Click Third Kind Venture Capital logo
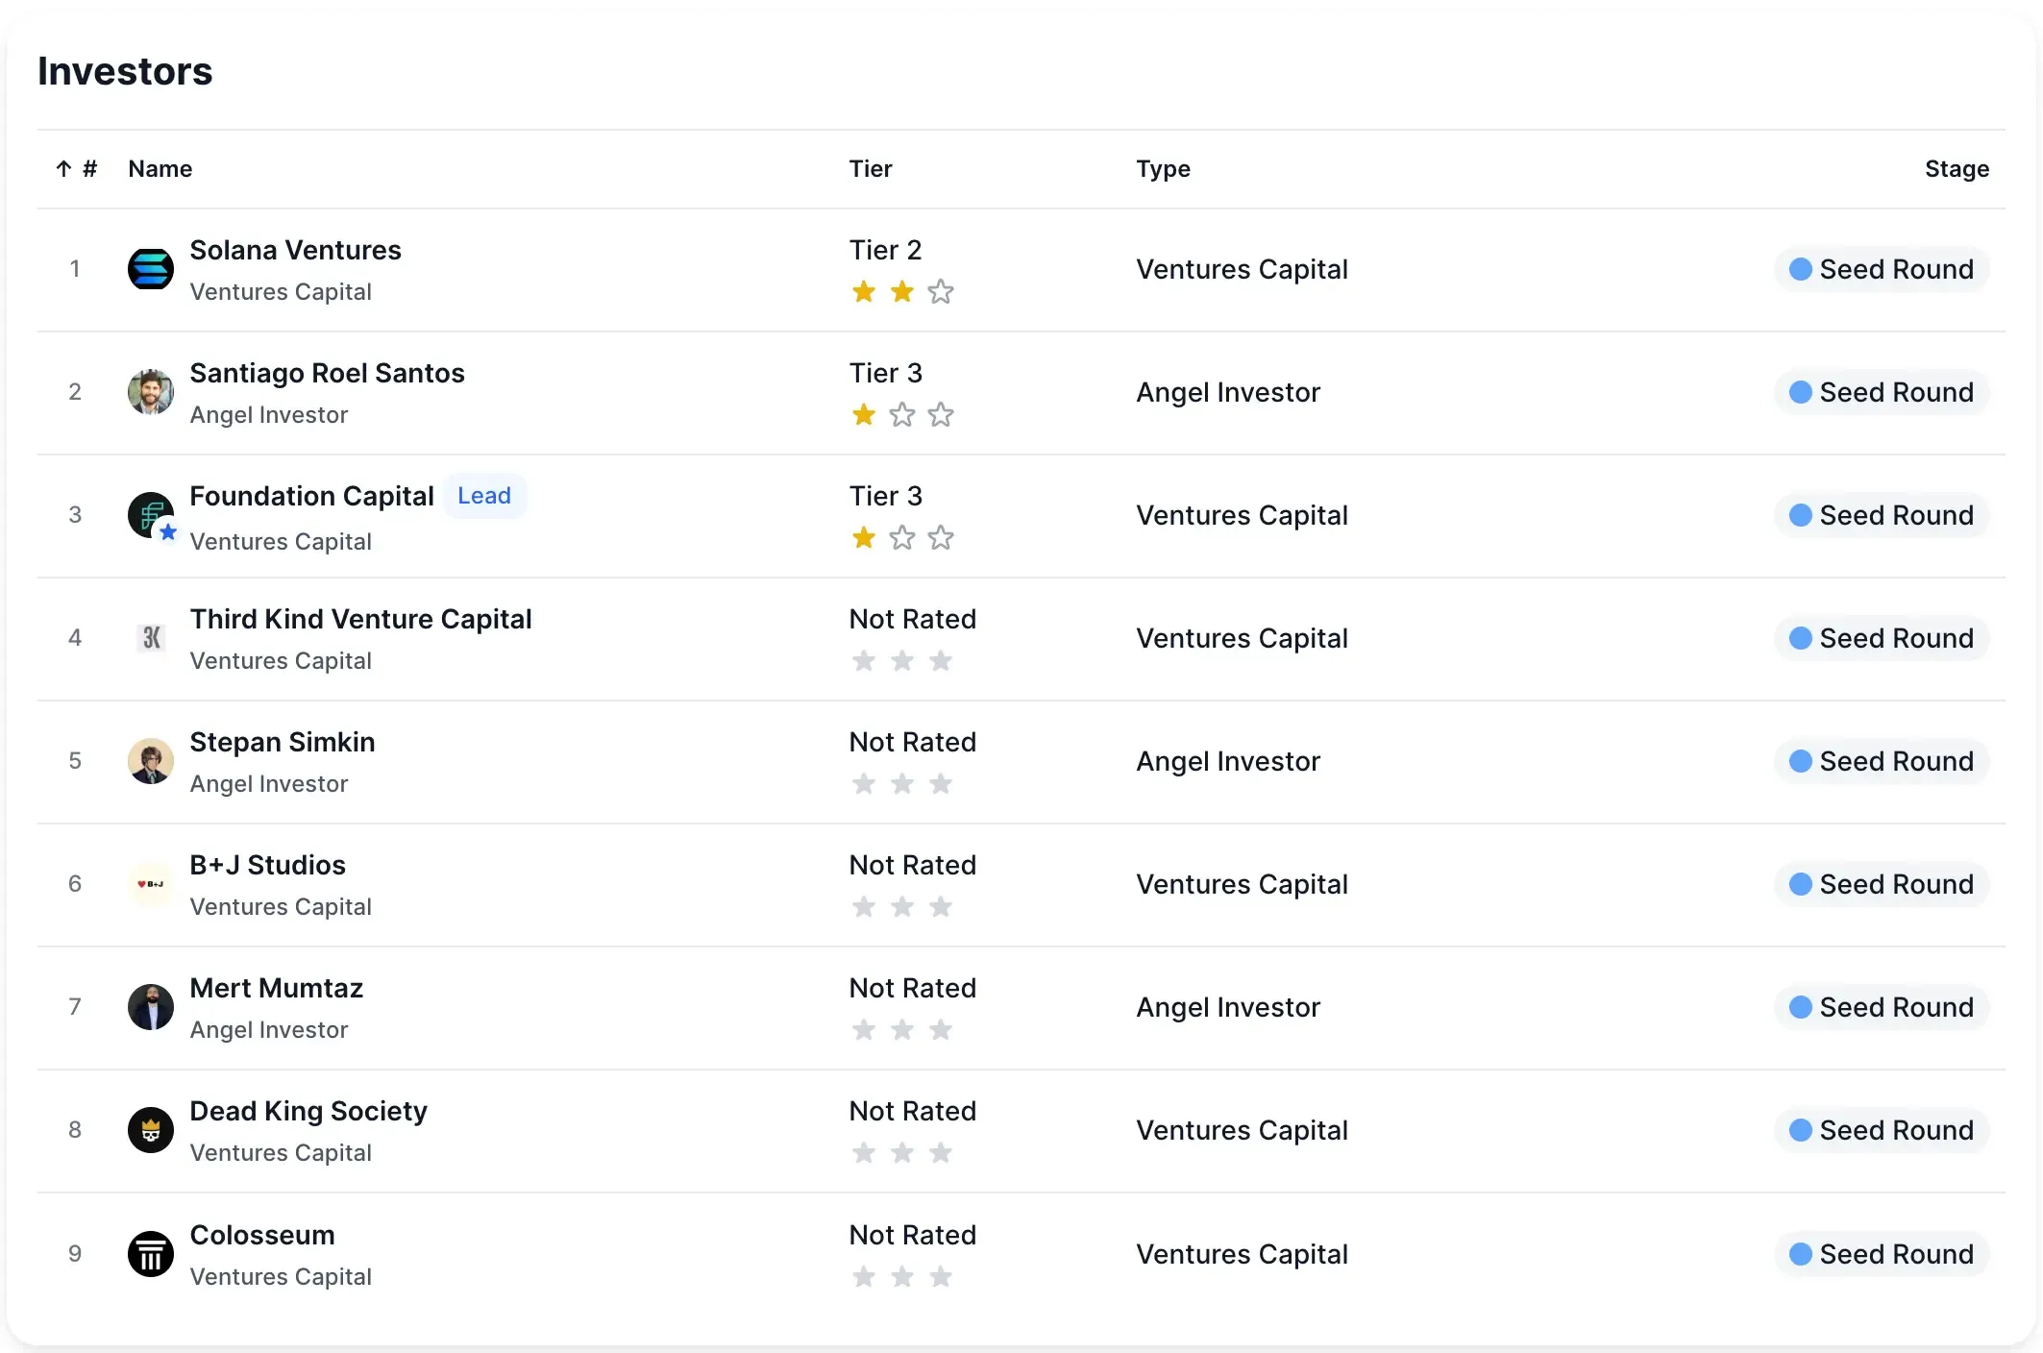2043x1353 pixels. (151, 638)
